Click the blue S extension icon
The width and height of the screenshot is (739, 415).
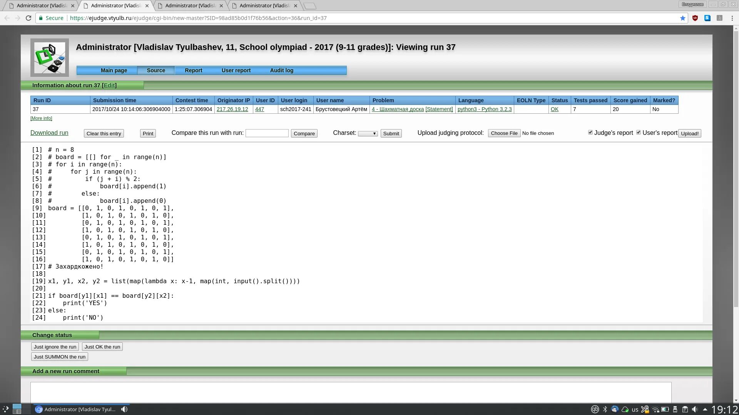[707, 18]
